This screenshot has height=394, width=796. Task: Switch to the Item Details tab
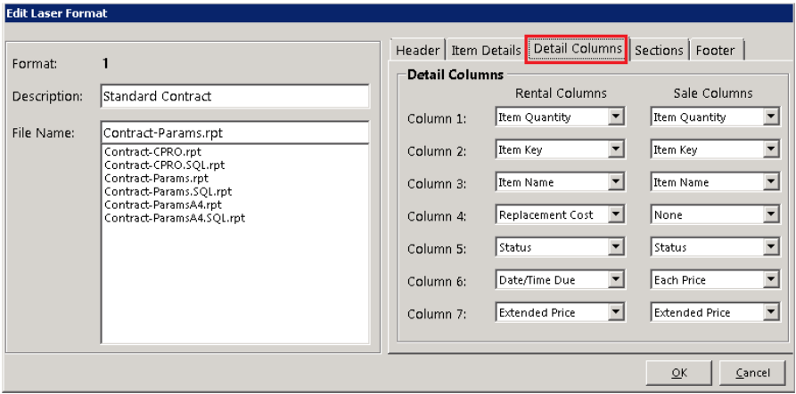coord(485,51)
